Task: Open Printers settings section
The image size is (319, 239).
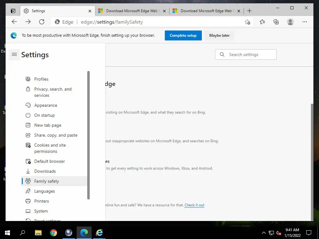Action: (x=54, y=201)
